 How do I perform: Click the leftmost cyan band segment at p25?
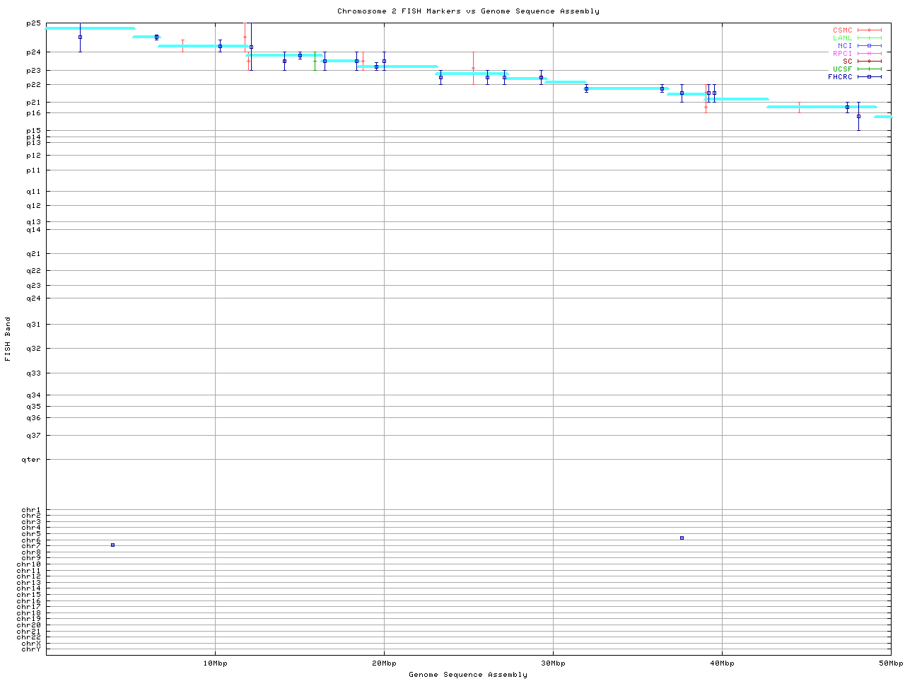coord(90,28)
